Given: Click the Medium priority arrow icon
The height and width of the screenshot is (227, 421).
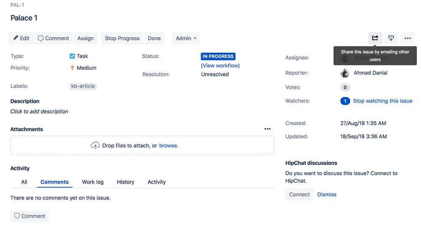Looking at the screenshot, I should (72, 68).
